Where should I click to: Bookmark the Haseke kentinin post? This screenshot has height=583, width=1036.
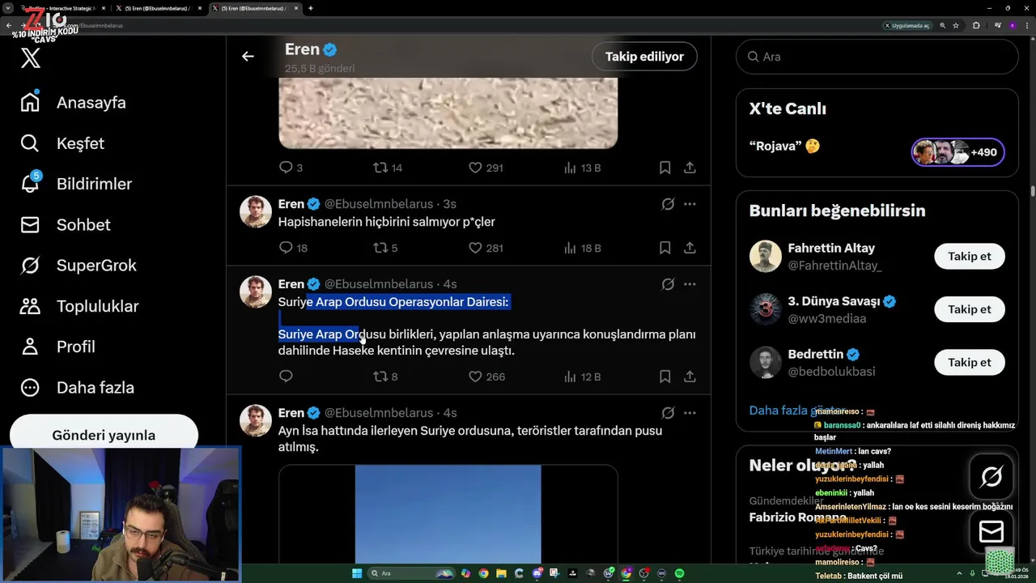[664, 377]
